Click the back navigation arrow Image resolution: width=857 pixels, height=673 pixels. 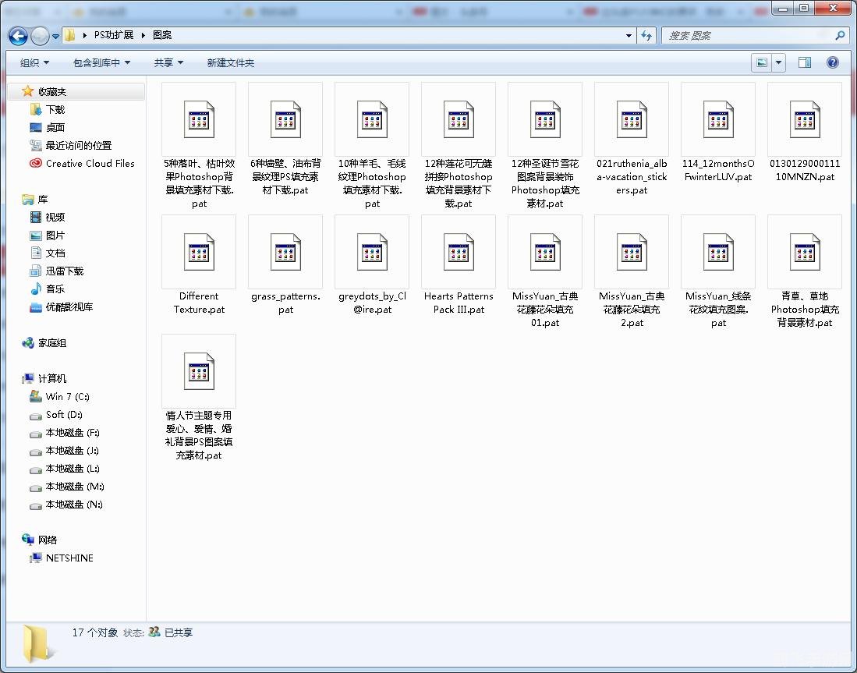click(19, 36)
